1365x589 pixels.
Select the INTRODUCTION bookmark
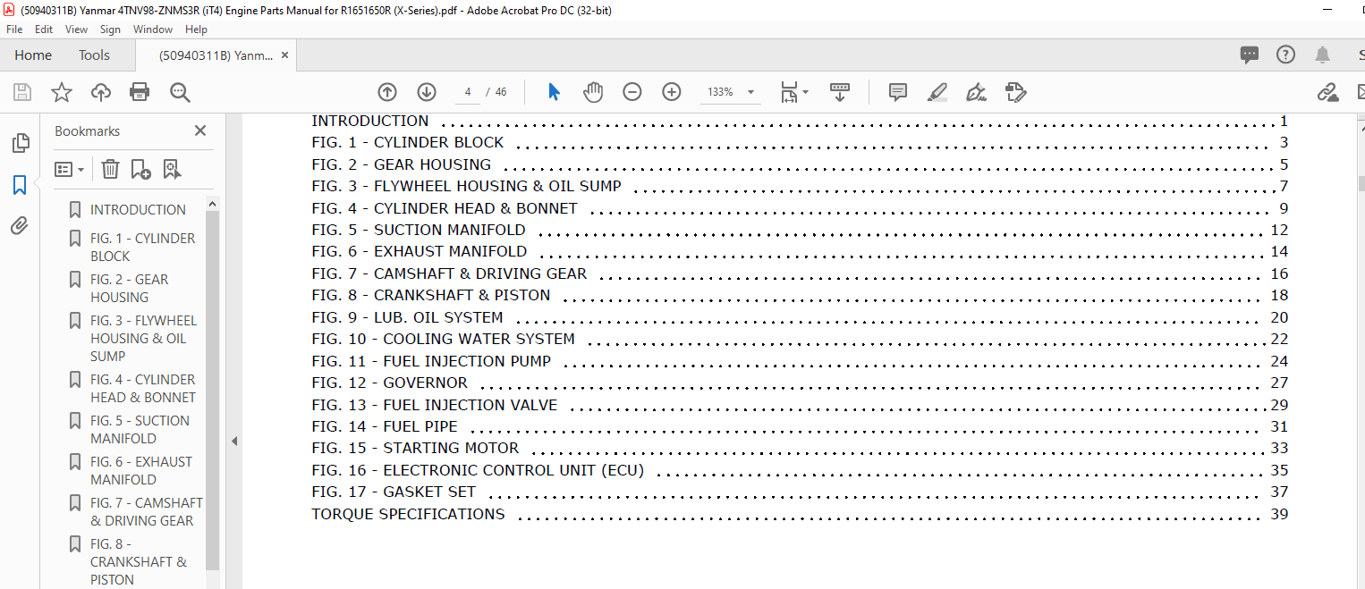tap(138, 210)
